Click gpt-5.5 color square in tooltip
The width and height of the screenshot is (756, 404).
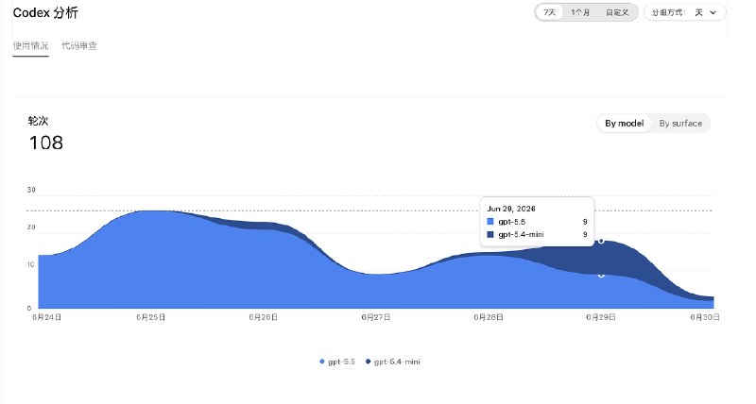[x=490, y=222]
